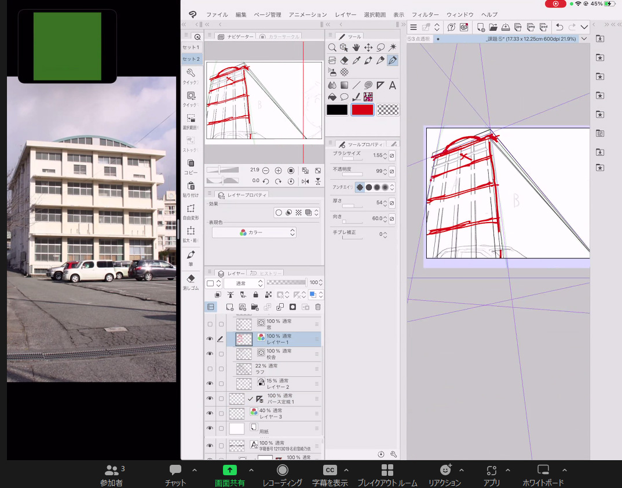Delete layer using the trash icon
622x488 pixels.
(317, 307)
